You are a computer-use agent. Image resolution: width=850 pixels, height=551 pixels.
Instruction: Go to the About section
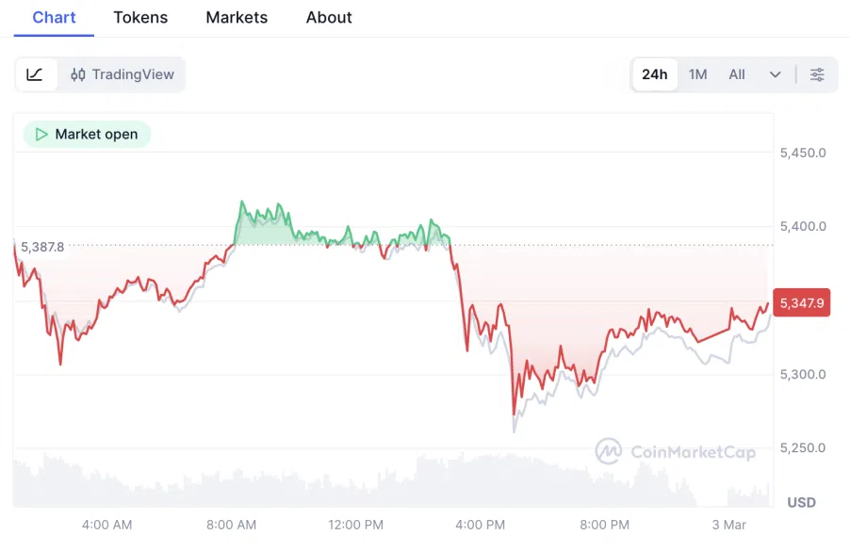click(328, 17)
